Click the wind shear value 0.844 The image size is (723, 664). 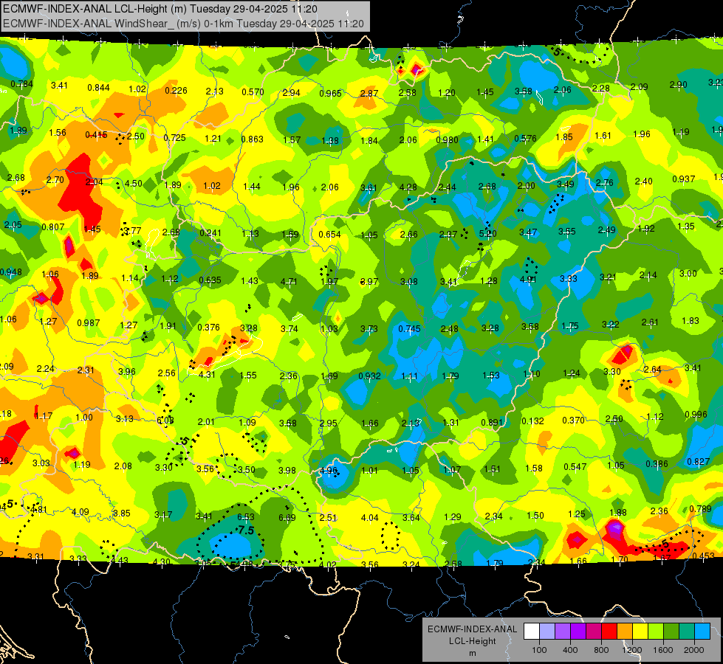[x=99, y=88]
